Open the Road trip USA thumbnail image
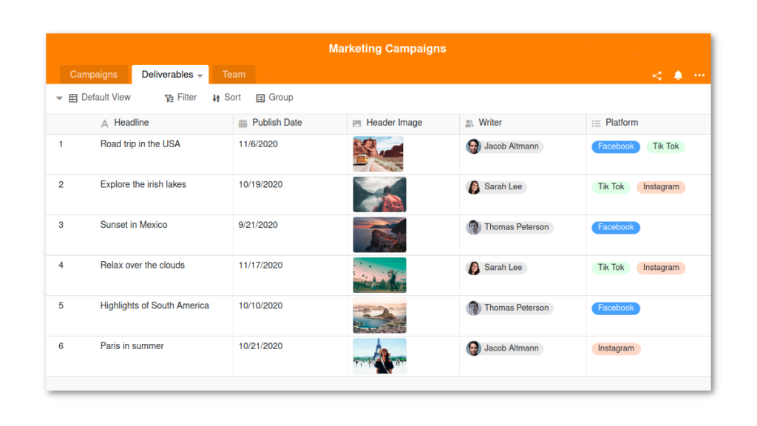The image size is (757, 426). [378, 154]
